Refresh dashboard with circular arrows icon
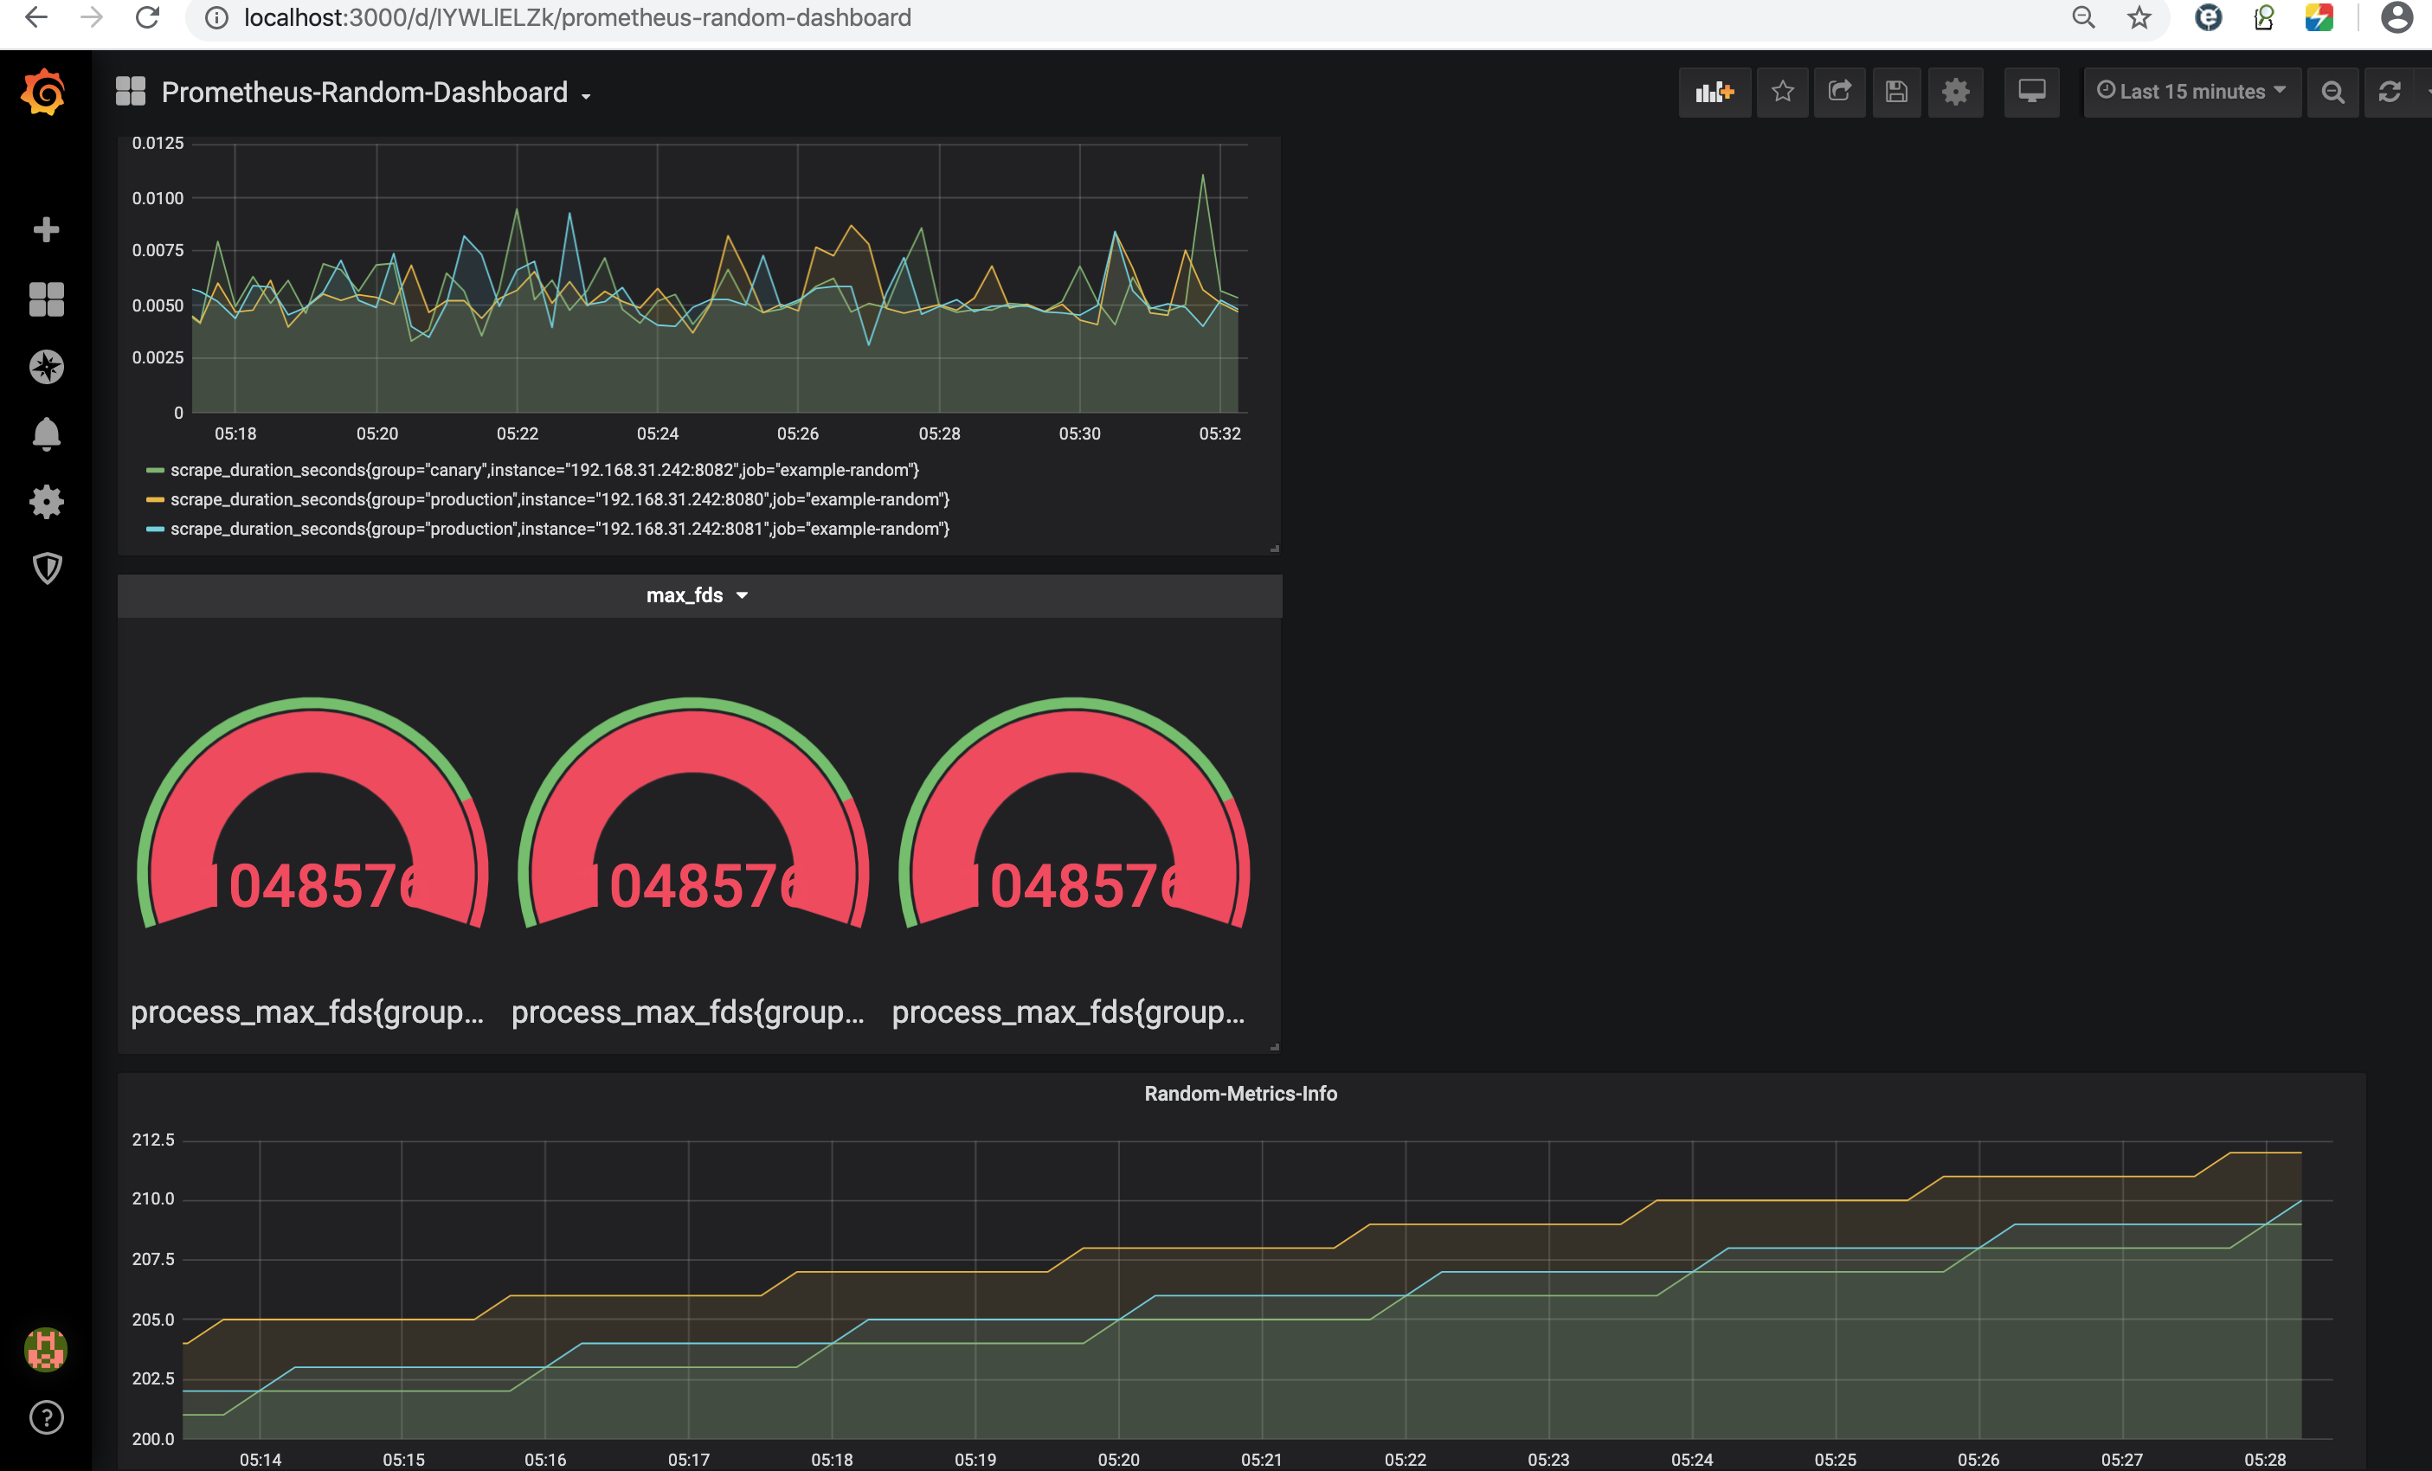The height and width of the screenshot is (1471, 2432). (2389, 92)
